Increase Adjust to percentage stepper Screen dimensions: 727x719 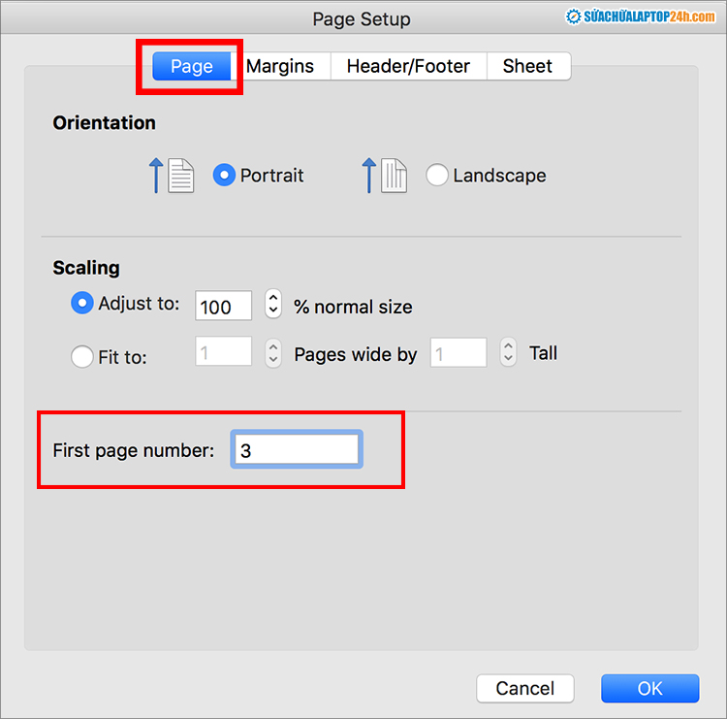click(x=273, y=298)
